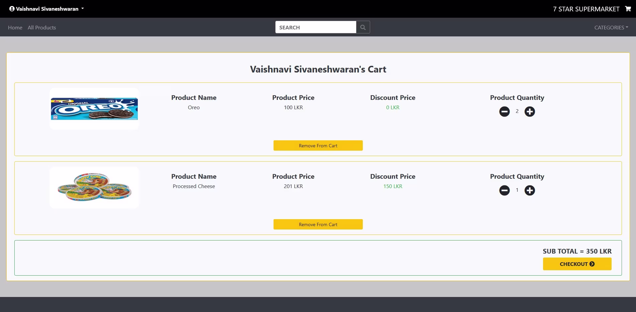
Task: Expand the CATEGORIES dropdown
Action: coord(611,27)
